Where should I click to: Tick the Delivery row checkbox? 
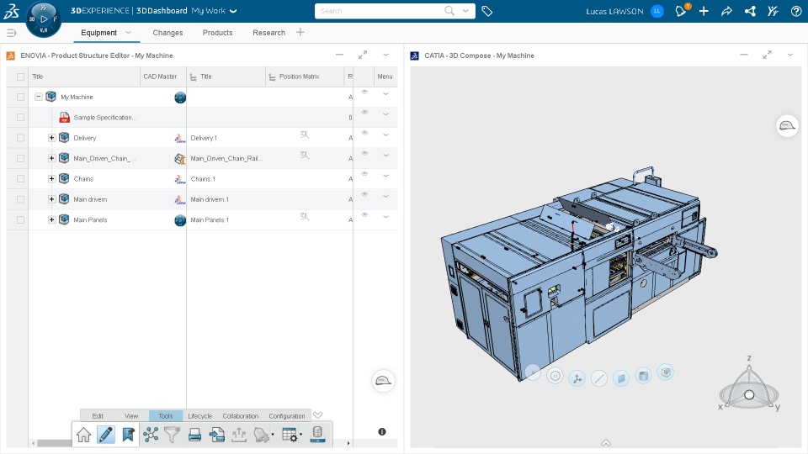click(20, 138)
